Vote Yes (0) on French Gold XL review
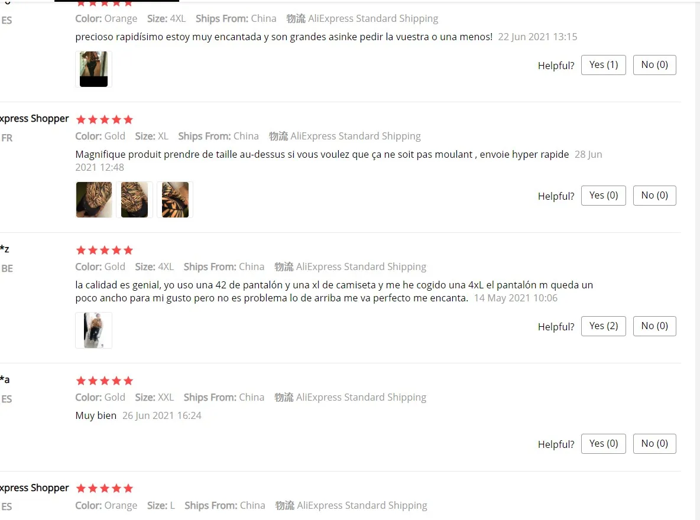The image size is (700, 520). click(x=604, y=196)
